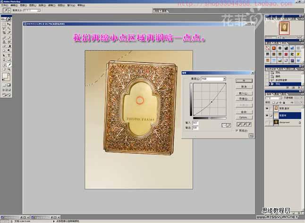Click 取消 (Cancel) in Curves dialog
The image size is (305, 223).
tap(244, 87)
